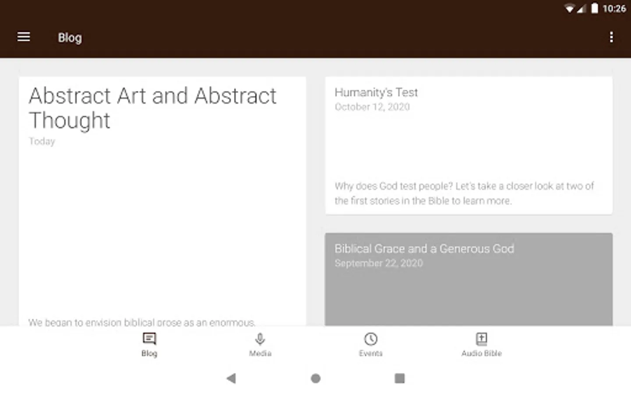Open "Abstract Art and Abstract Thought" post
The width and height of the screenshot is (631, 394).
(152, 108)
